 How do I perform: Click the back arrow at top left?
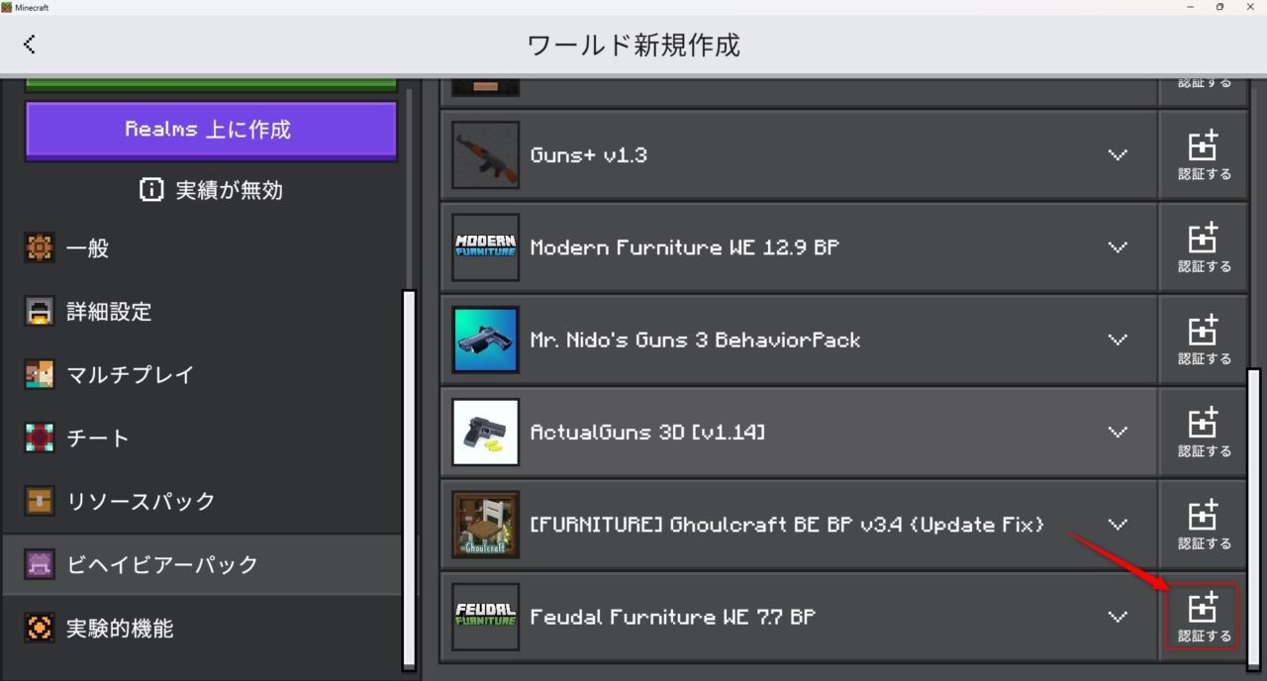click(30, 44)
